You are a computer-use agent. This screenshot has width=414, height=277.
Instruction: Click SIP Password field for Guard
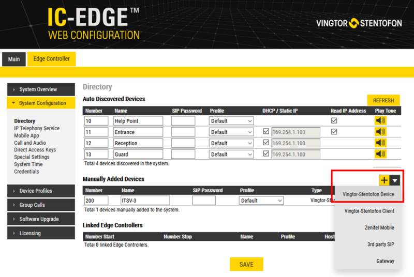pos(183,154)
